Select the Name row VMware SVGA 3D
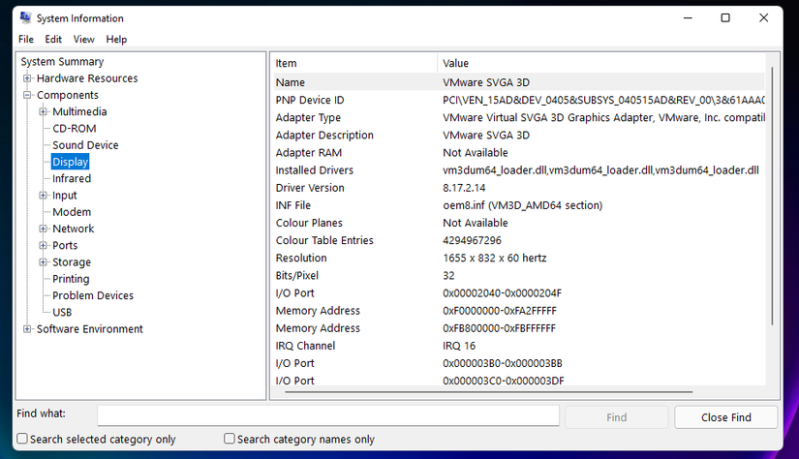 pos(519,82)
